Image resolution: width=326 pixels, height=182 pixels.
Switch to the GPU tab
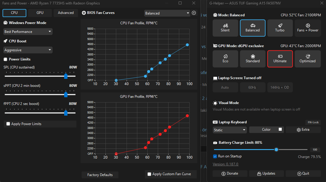[40, 13]
